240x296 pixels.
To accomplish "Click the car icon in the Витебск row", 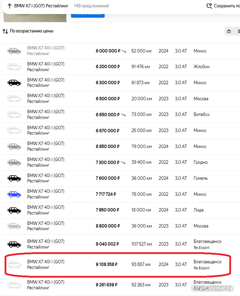I will pos(14,115).
